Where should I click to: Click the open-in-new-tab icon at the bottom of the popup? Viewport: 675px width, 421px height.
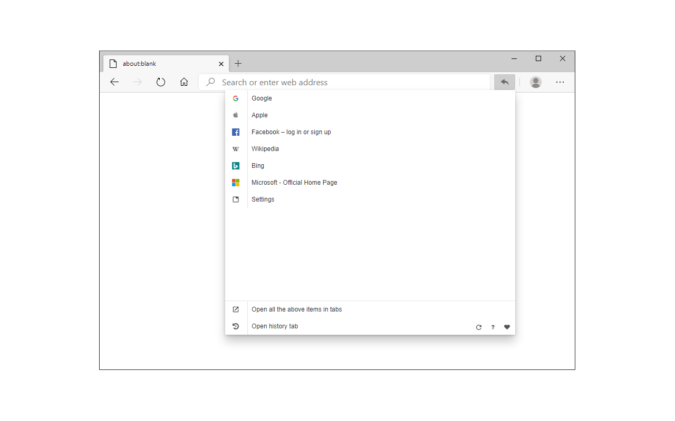tap(236, 309)
